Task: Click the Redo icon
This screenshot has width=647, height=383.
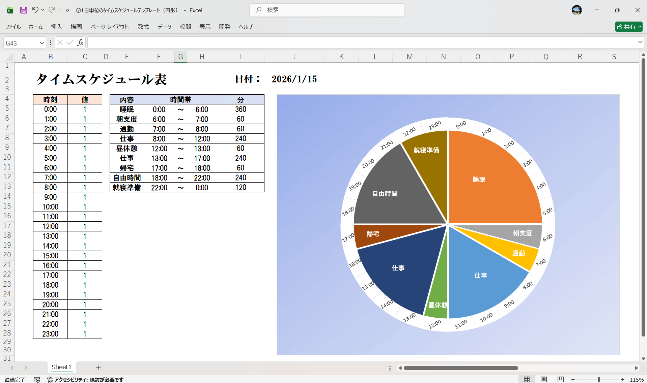Action: click(51, 10)
